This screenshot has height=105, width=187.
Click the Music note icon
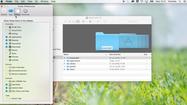click(10, 53)
